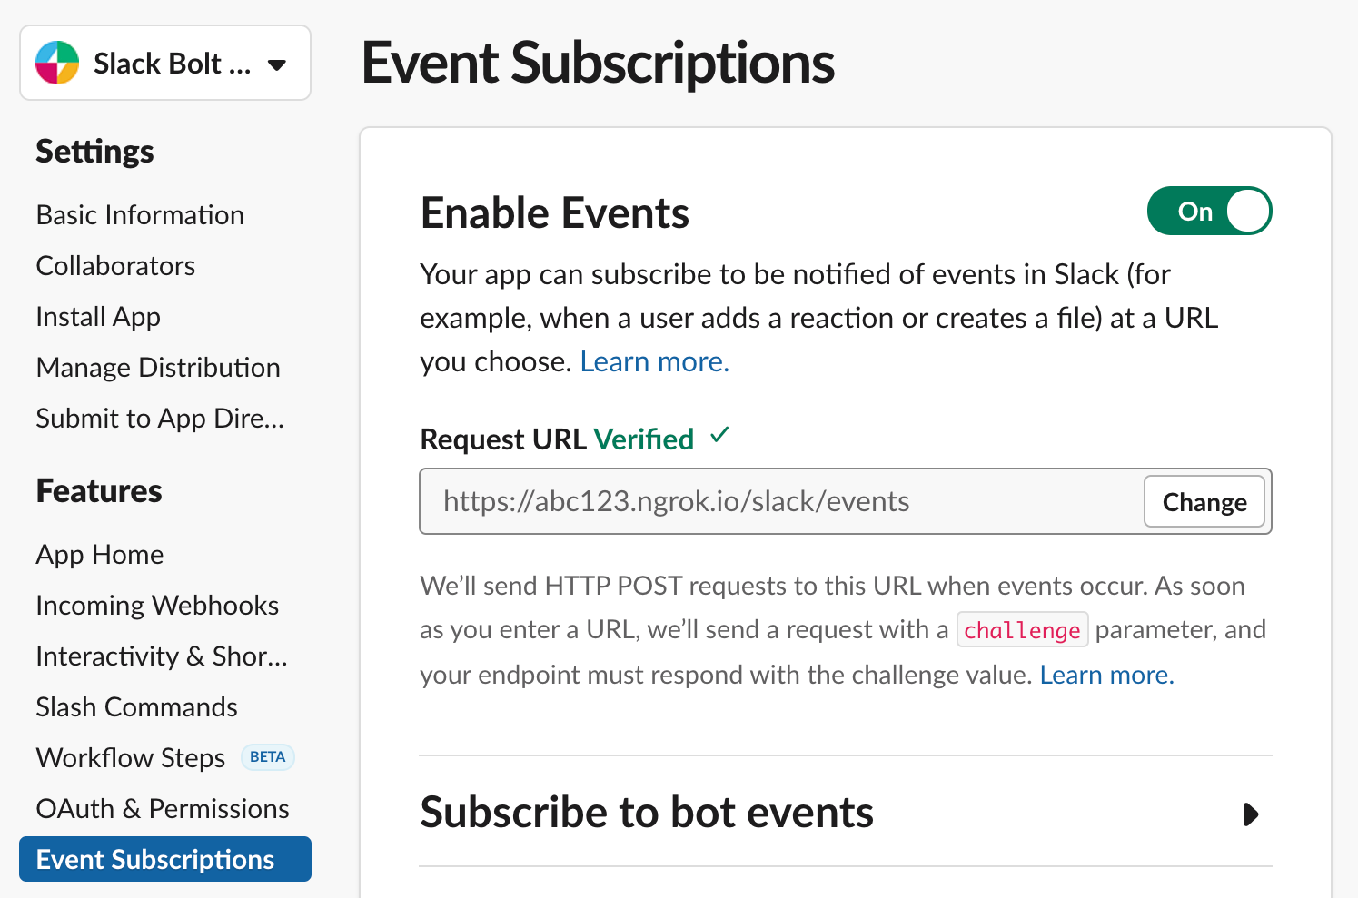
Task: Click the green Verified checkmark icon
Action: (719, 437)
